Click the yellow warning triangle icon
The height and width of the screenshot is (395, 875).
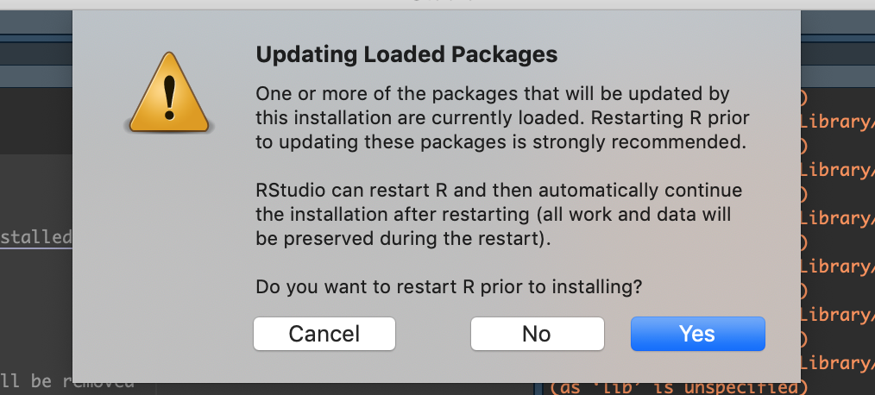pos(169,93)
